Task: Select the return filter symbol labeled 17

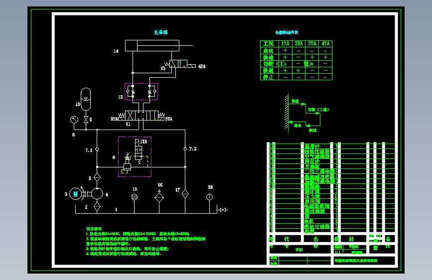Action: [x=185, y=194]
